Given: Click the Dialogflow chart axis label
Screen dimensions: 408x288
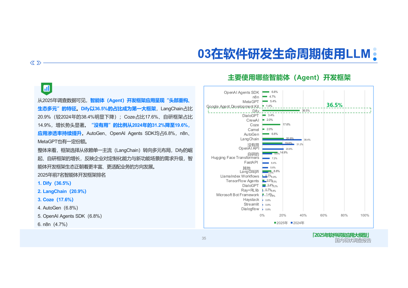Looking at the screenshot, I should pos(250,209).
